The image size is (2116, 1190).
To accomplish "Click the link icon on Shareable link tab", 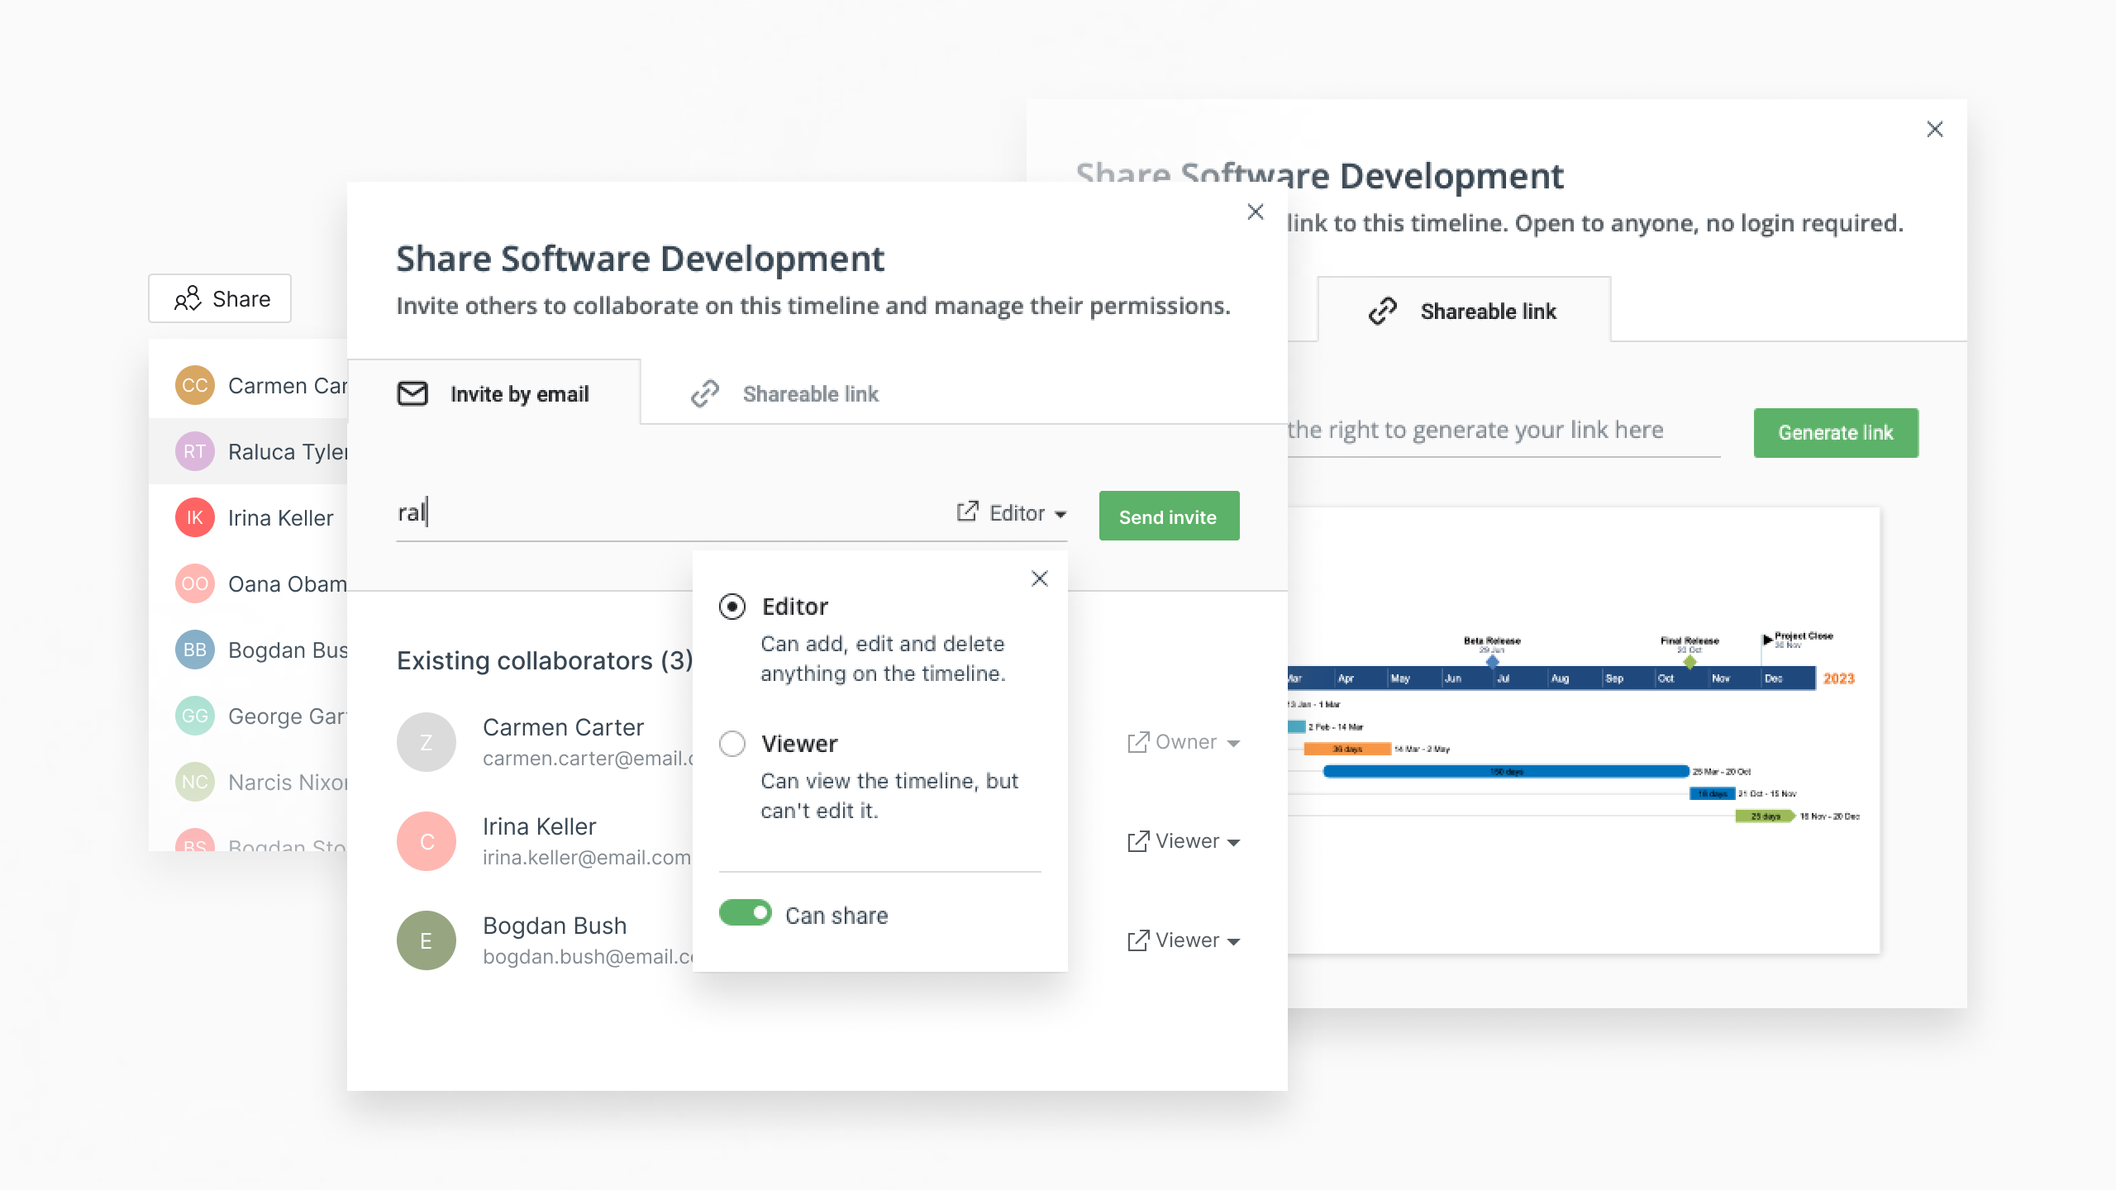I will [703, 393].
